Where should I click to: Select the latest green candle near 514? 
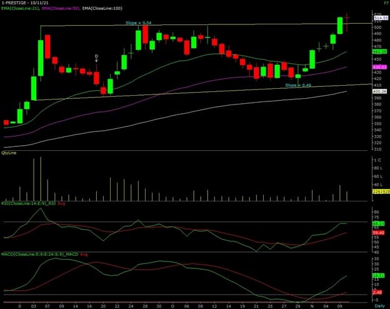point(340,25)
